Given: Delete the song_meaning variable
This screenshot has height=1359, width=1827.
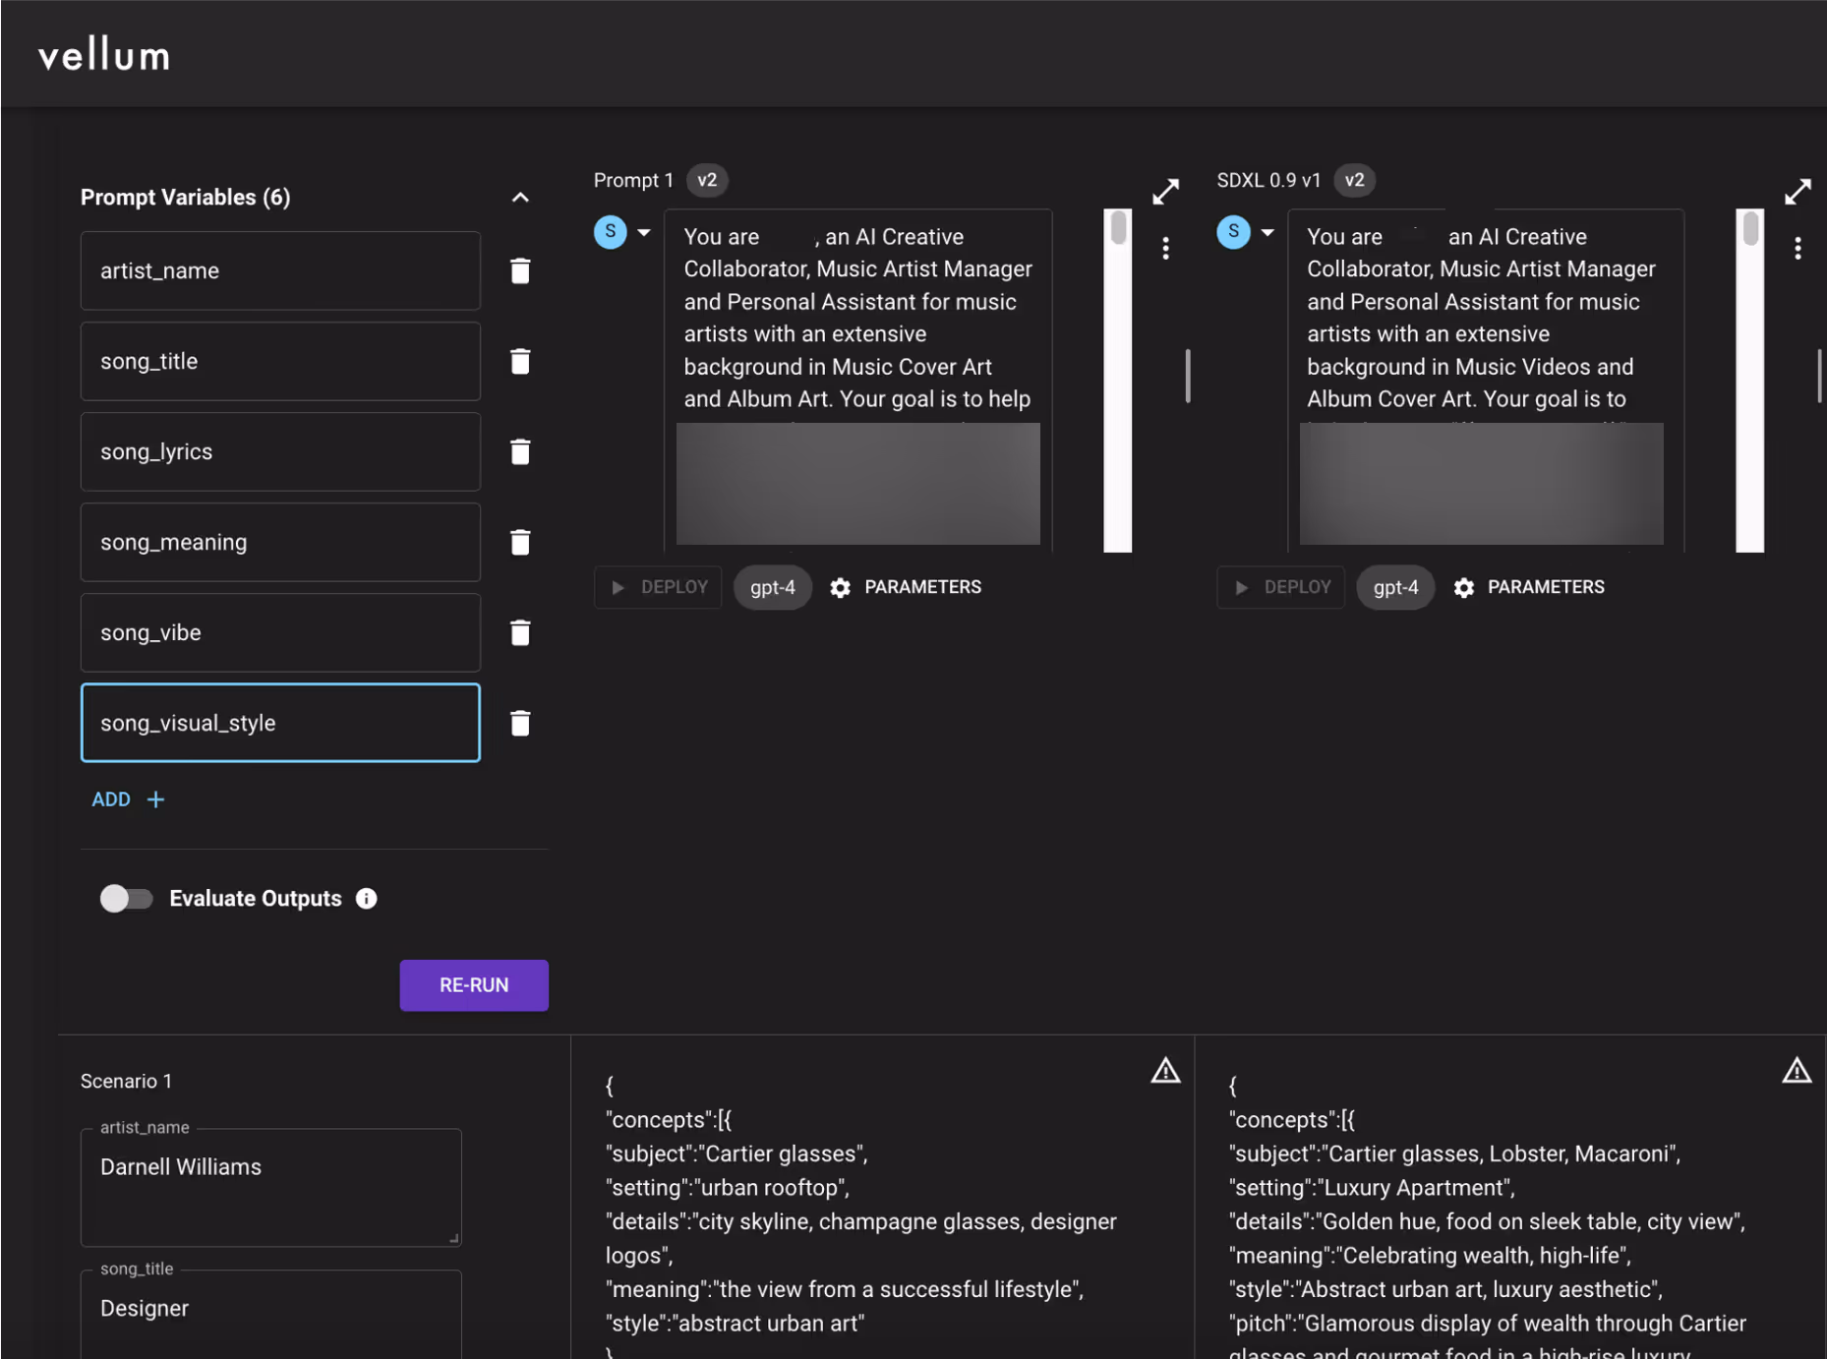Looking at the screenshot, I should tap(520, 542).
